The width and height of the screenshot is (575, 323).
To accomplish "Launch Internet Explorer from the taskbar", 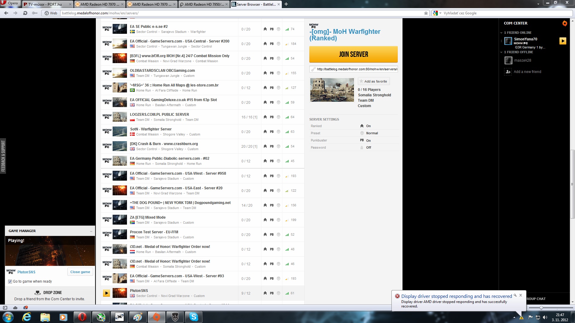I will (x=27, y=317).
